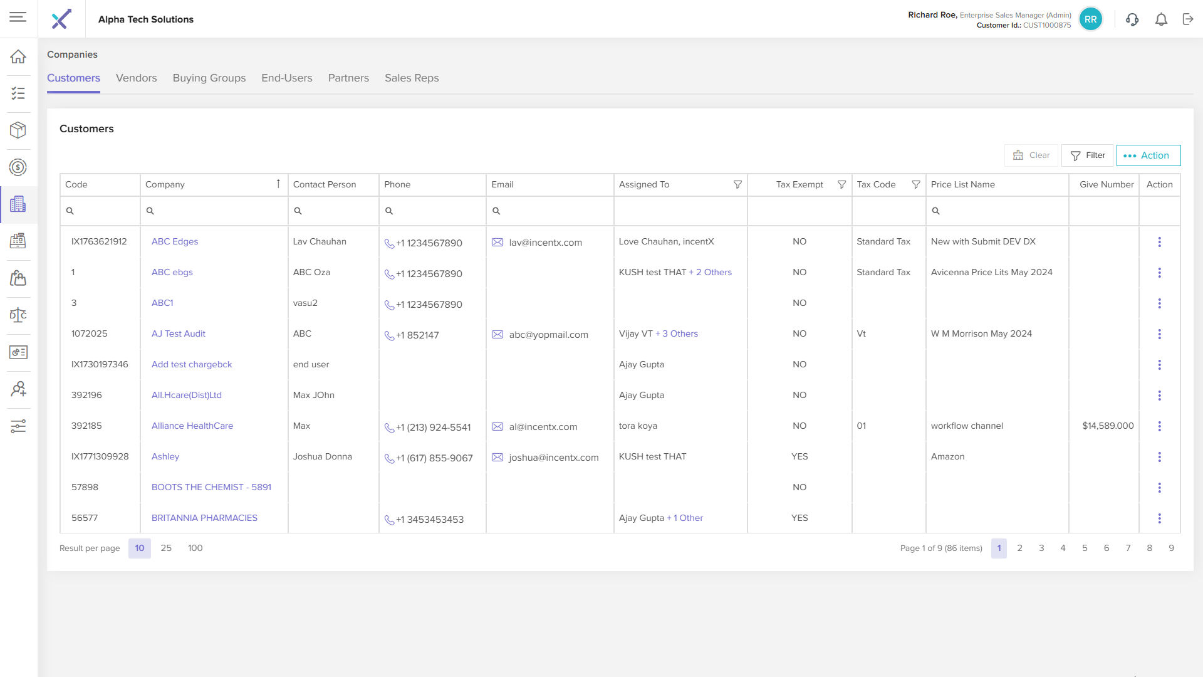Screen dimensions: 1203x677
Task: Open the Alliance HealthCare company link
Action: tap(192, 426)
